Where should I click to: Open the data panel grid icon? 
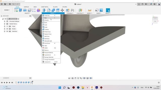click(x=2, y=4)
